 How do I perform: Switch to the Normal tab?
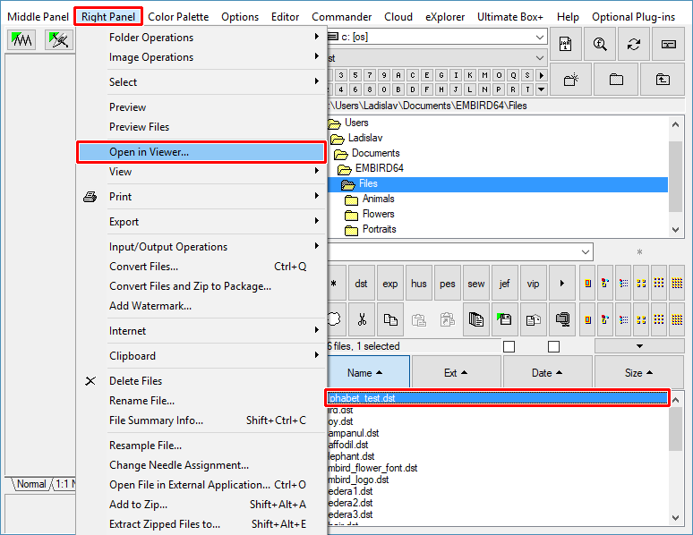(x=31, y=484)
